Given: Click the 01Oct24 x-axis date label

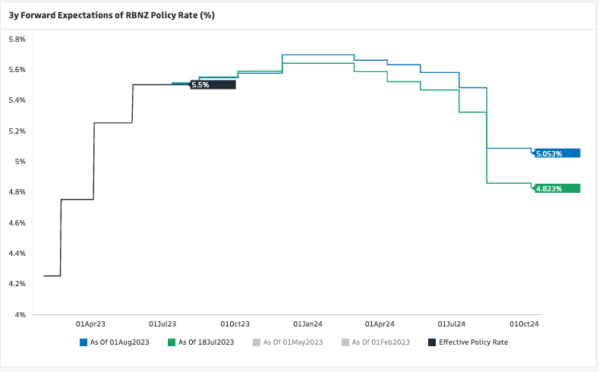Looking at the screenshot, I should point(524,323).
